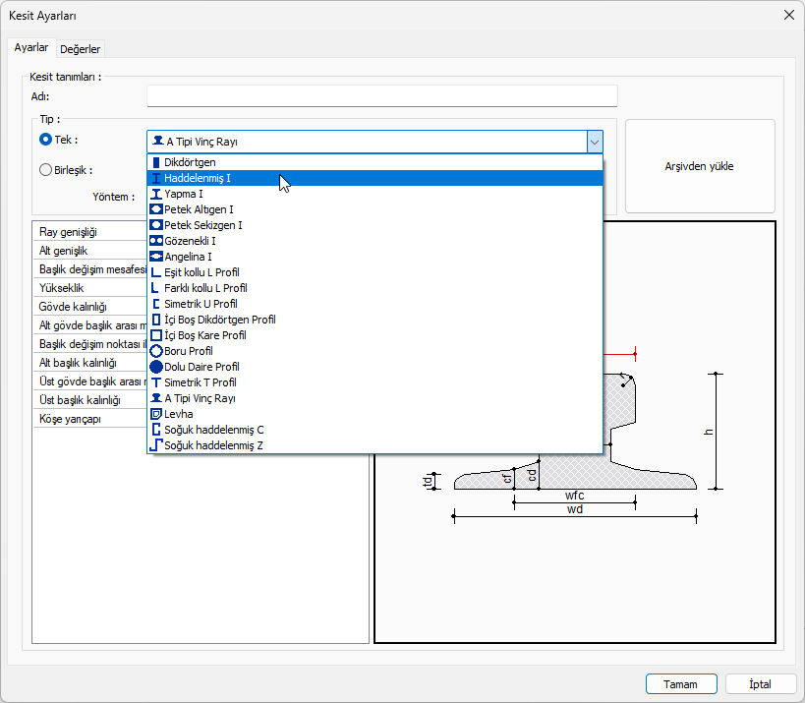This screenshot has width=805, height=703.
Task: Choose the Levha section icon
Action: pyautogui.click(x=156, y=414)
